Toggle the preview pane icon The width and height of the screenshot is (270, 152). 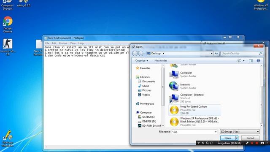tap(251, 61)
